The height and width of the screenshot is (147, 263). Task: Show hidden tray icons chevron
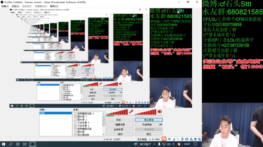155,144
